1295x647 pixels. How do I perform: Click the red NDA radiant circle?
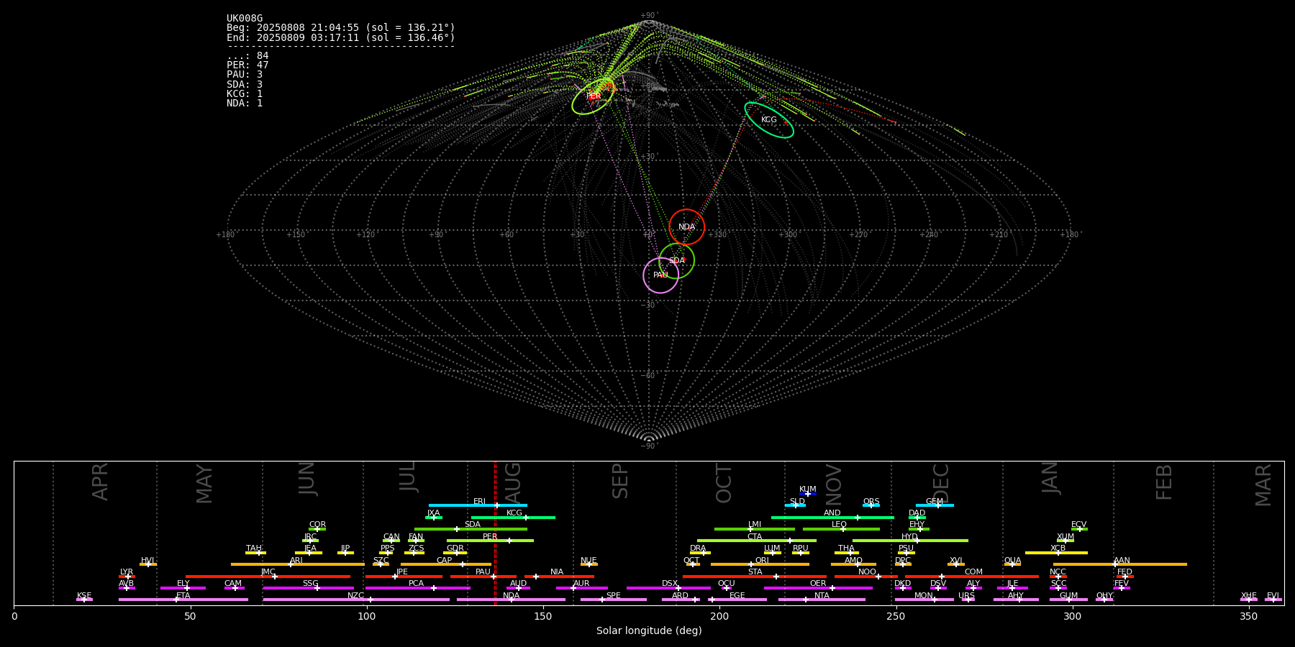click(x=687, y=227)
